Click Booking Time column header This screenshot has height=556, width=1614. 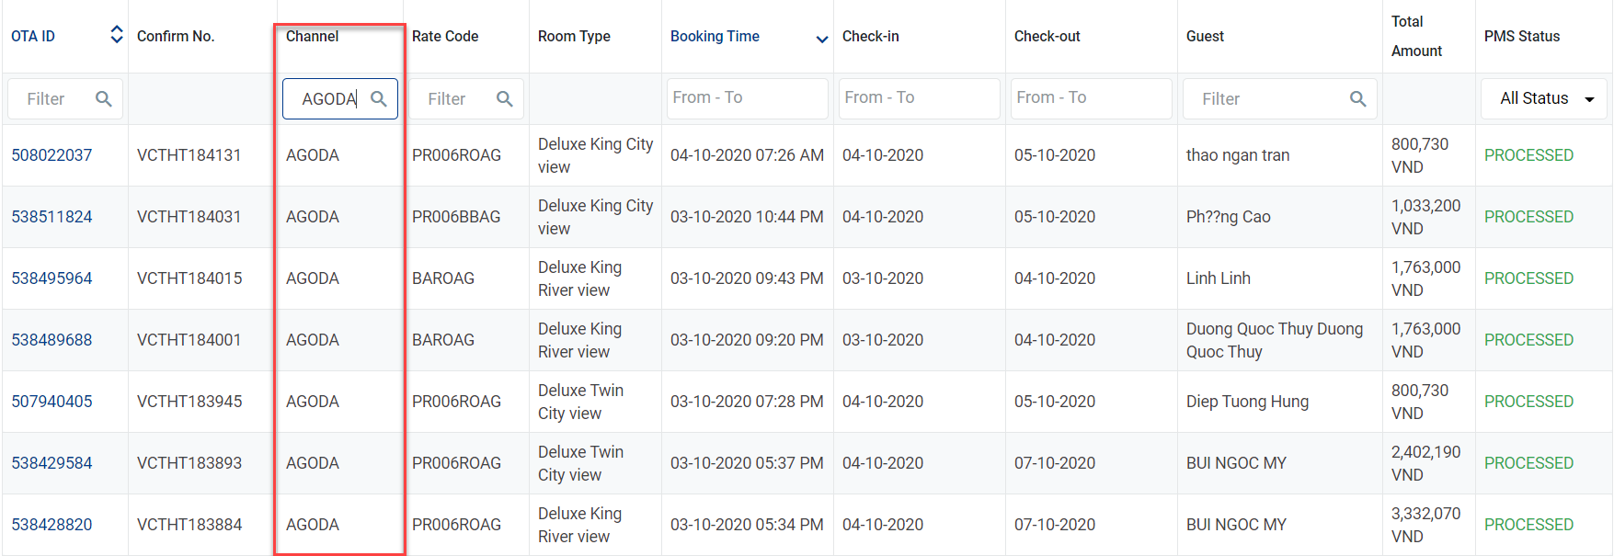(x=715, y=37)
